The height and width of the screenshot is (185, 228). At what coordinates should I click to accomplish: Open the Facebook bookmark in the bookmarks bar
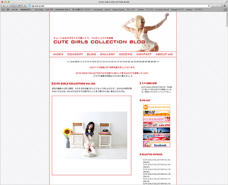pos(98,10)
